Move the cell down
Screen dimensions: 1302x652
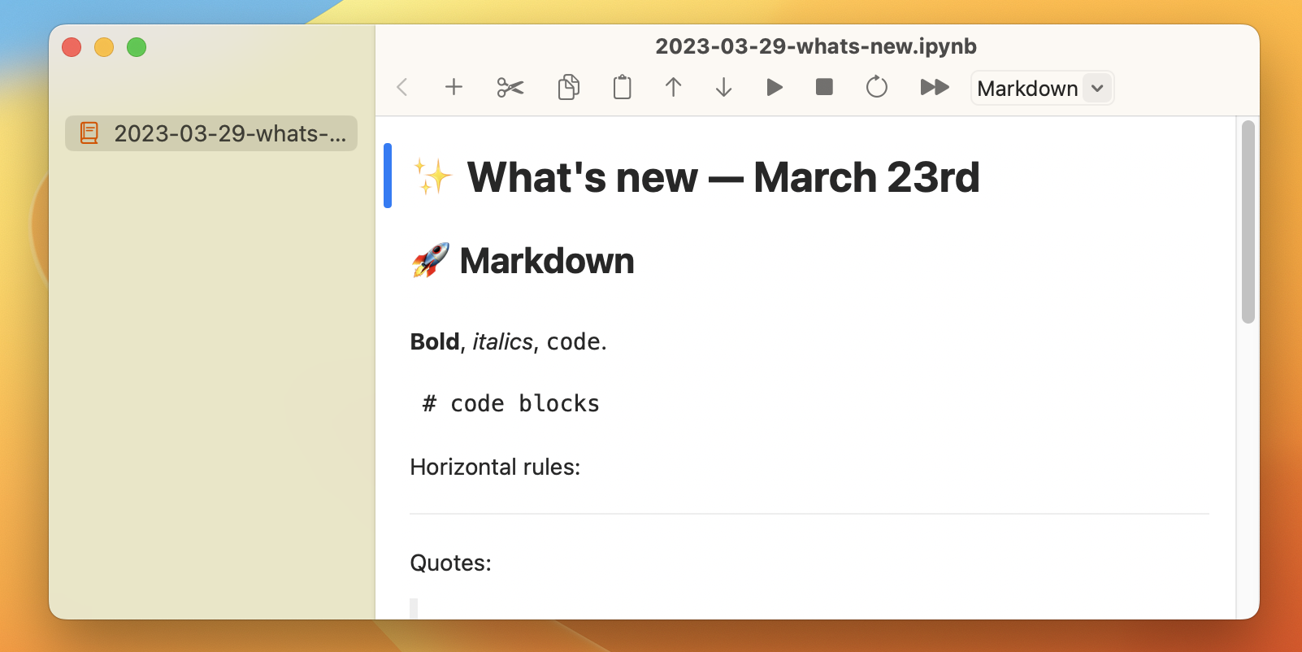point(723,87)
